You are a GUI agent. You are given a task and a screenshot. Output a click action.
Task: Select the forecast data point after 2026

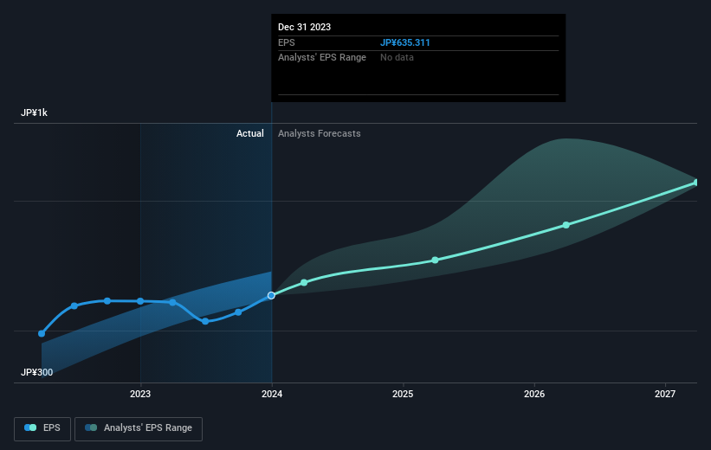[x=566, y=225]
